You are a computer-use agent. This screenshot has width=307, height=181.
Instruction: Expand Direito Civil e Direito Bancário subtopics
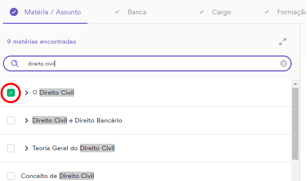point(26,121)
